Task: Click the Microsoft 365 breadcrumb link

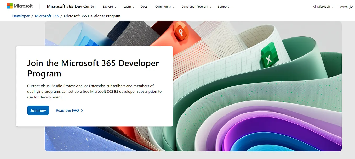Action: point(47,16)
